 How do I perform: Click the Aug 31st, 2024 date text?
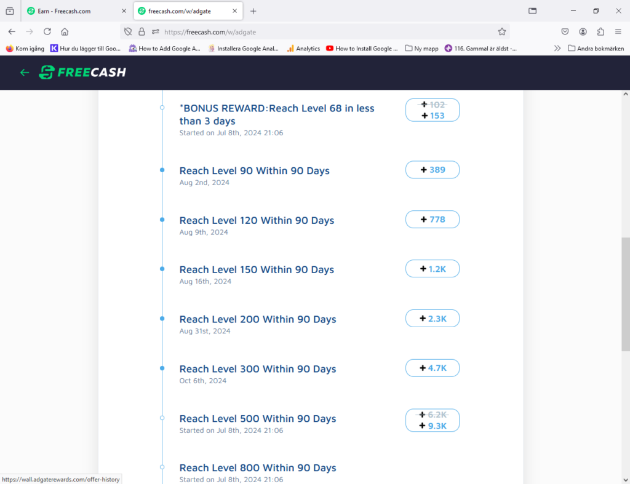pyautogui.click(x=205, y=331)
